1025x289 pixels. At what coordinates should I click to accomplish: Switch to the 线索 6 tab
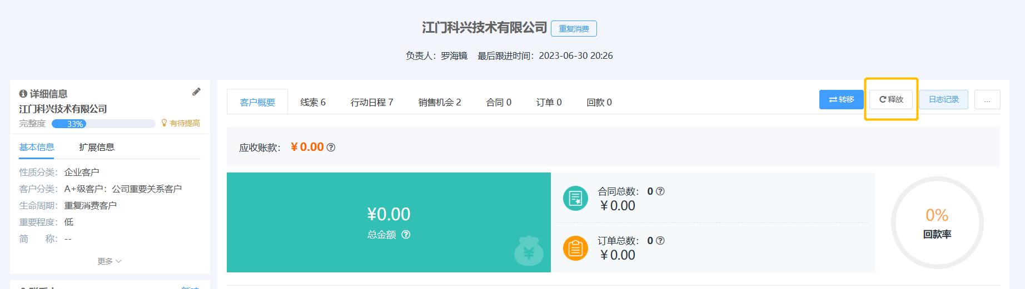coord(313,102)
